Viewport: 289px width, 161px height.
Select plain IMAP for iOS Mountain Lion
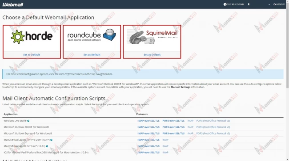[165, 153]
